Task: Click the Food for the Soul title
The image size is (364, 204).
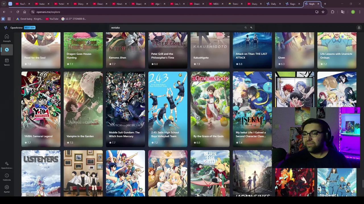Action: (x=35, y=58)
